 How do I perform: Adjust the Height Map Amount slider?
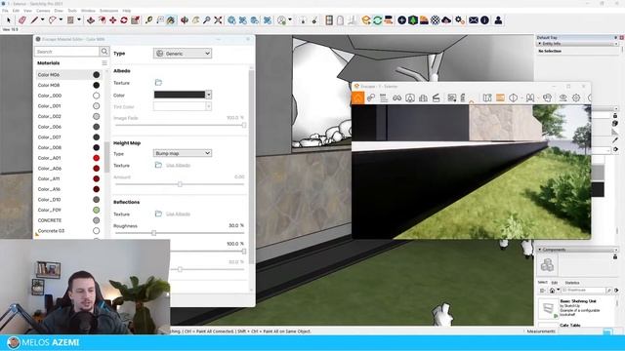[x=180, y=184]
